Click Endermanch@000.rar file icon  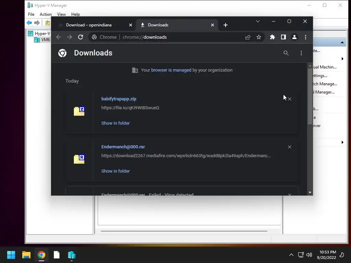(79, 159)
